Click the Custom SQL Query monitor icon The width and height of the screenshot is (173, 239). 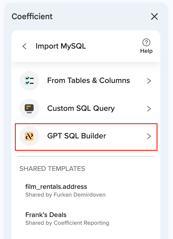[29, 109]
